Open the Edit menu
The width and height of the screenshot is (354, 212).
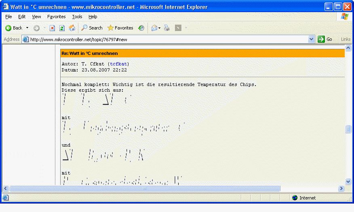coord(22,17)
